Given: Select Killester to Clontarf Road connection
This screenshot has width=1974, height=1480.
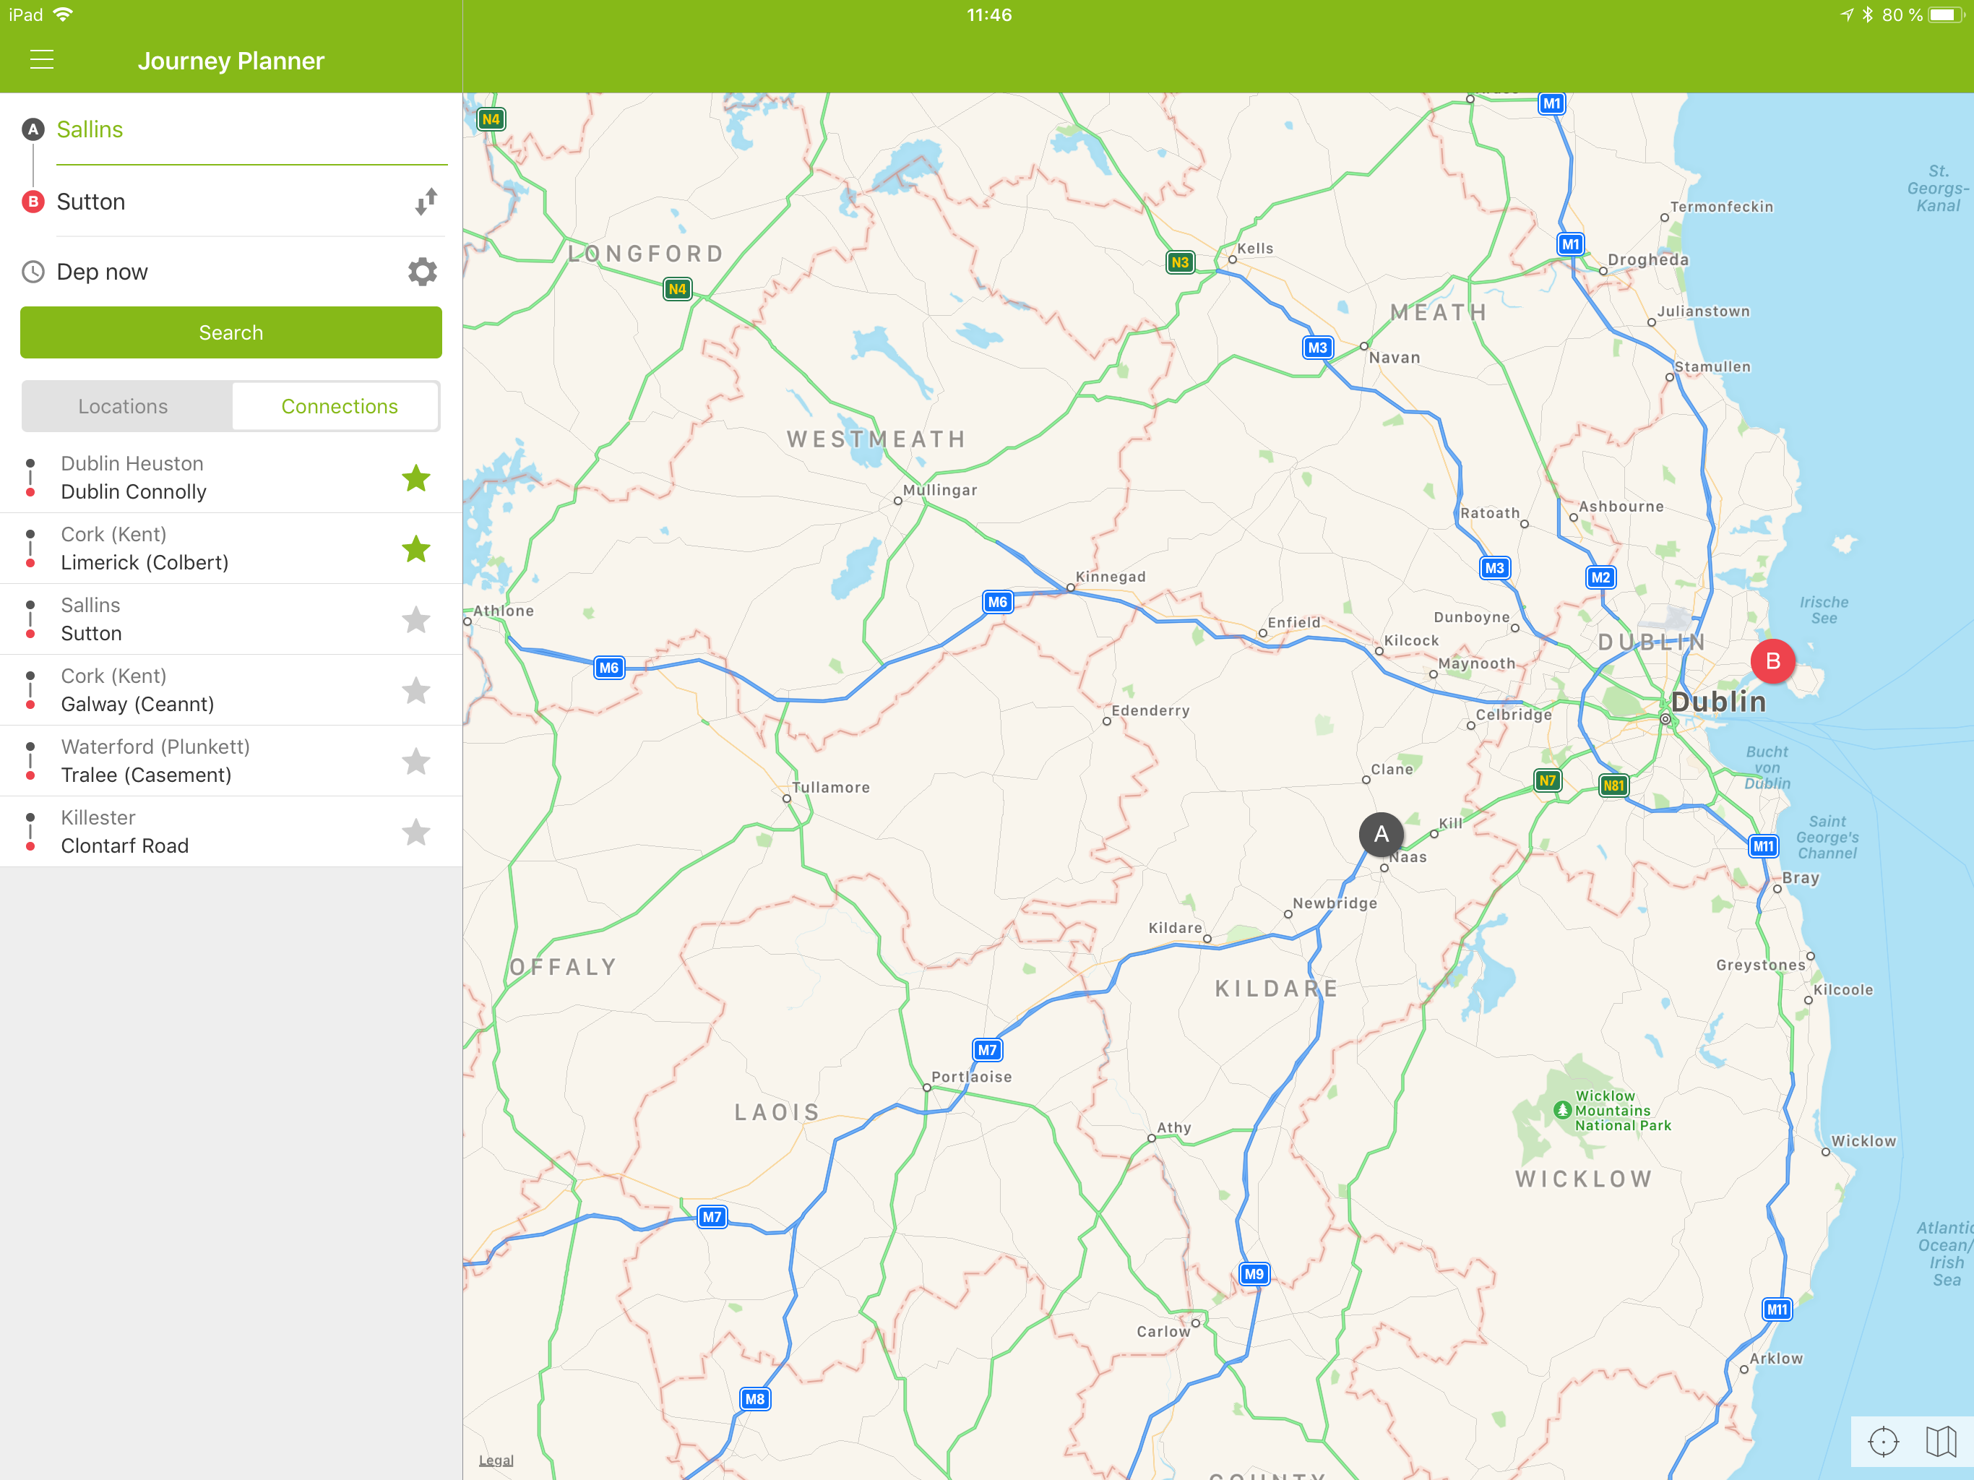Looking at the screenshot, I should (231, 831).
